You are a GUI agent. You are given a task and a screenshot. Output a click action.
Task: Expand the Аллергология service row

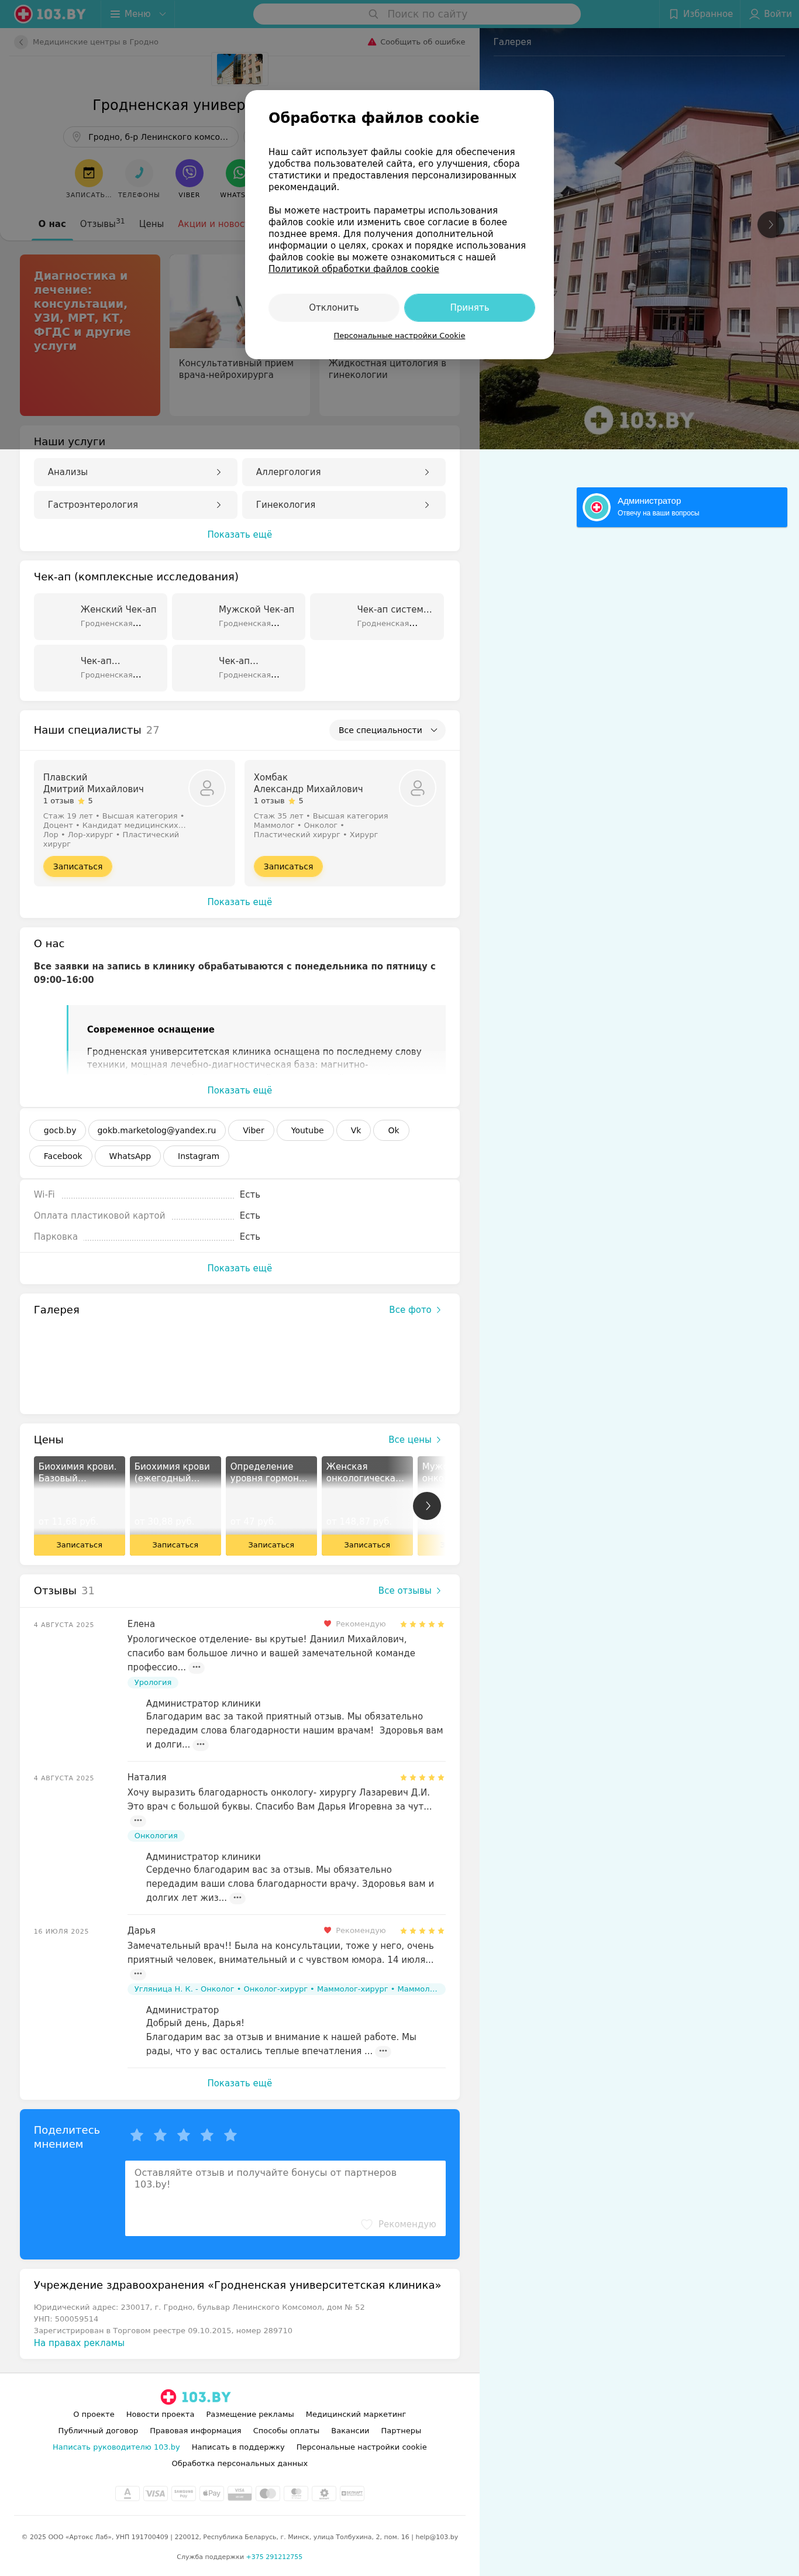(x=344, y=472)
